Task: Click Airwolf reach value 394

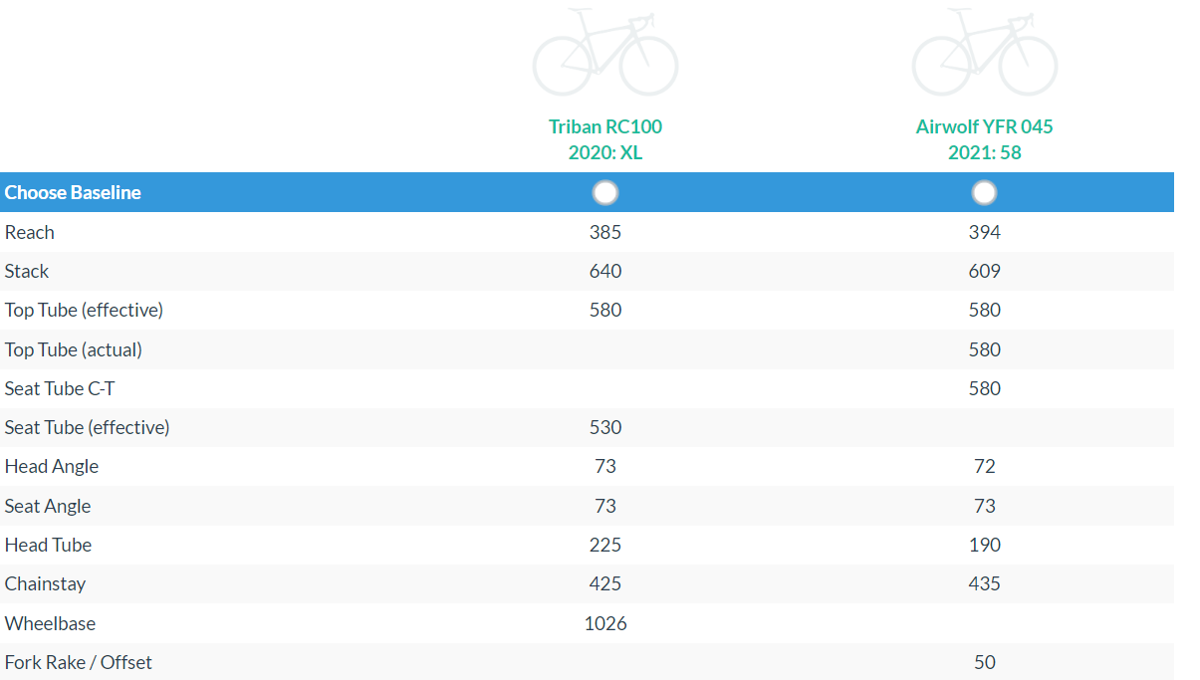Action: (x=985, y=232)
